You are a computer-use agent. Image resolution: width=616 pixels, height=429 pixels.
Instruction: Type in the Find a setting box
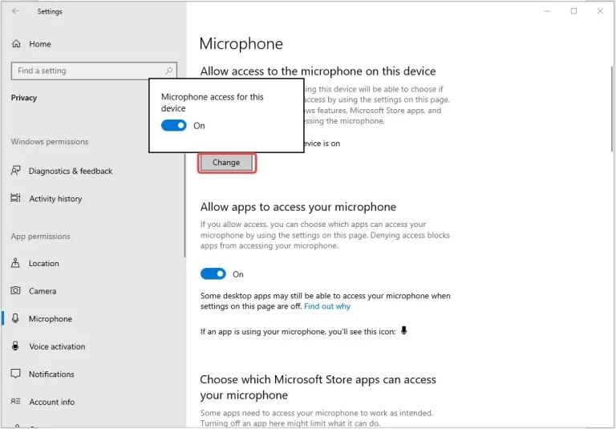click(87, 71)
